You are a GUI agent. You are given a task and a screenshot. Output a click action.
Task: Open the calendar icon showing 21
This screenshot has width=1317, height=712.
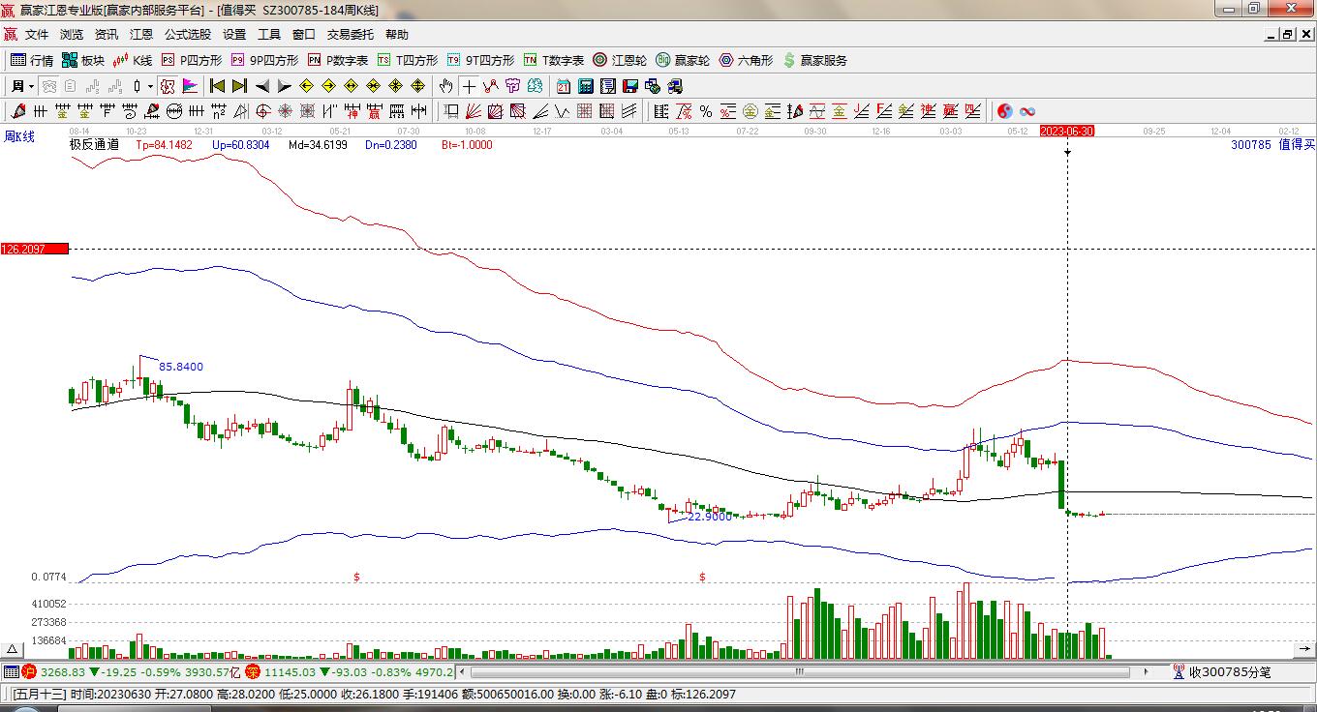click(563, 86)
